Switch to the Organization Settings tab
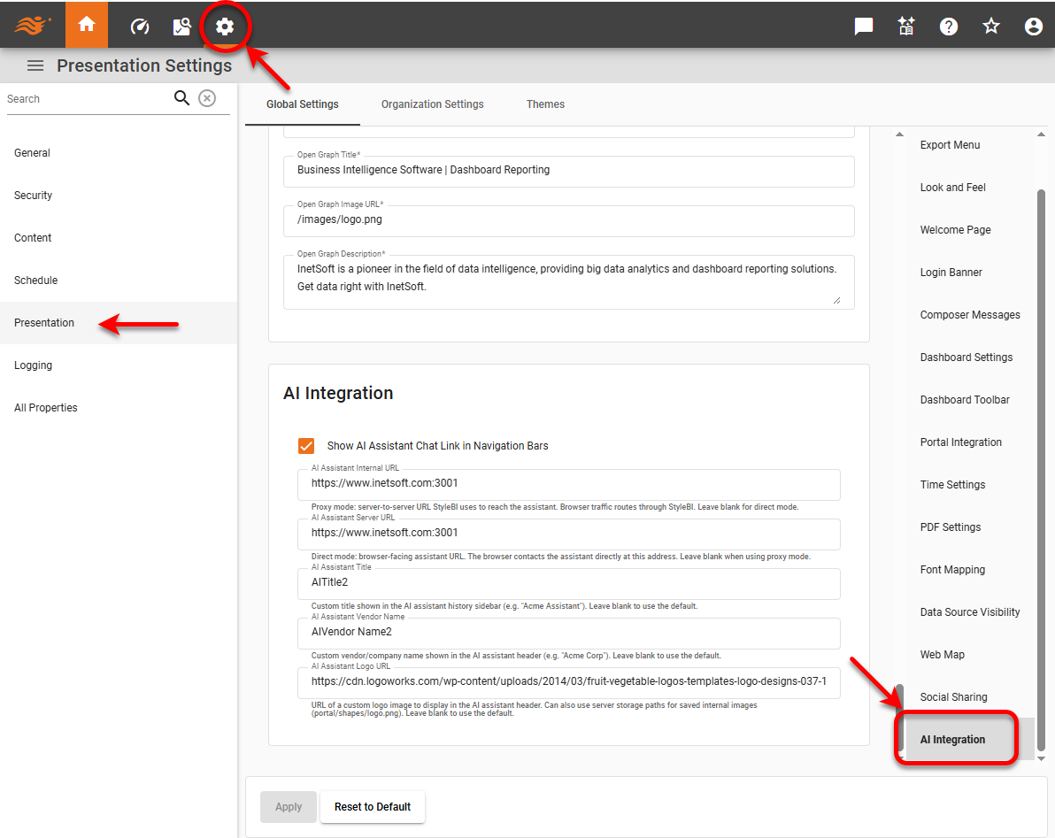 432,104
